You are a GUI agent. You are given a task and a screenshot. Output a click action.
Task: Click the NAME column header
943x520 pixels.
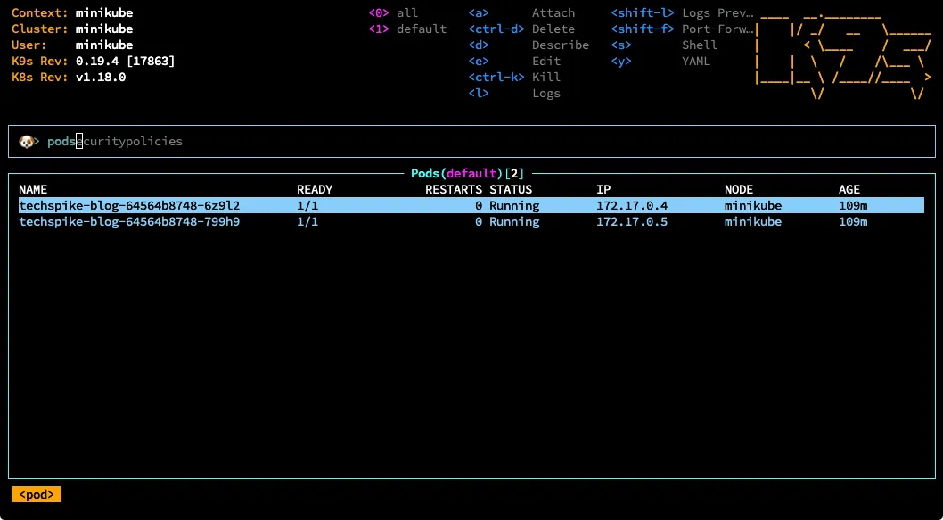point(33,190)
